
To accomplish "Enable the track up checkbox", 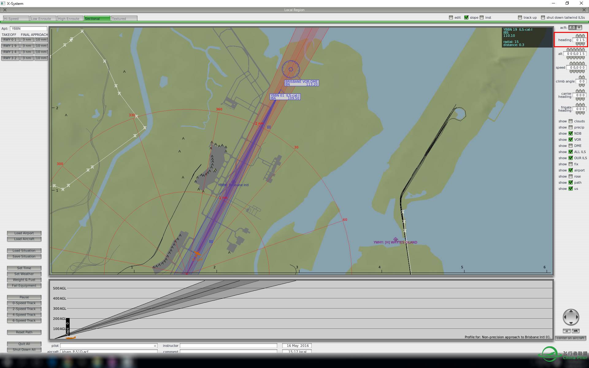I will 520,17.
